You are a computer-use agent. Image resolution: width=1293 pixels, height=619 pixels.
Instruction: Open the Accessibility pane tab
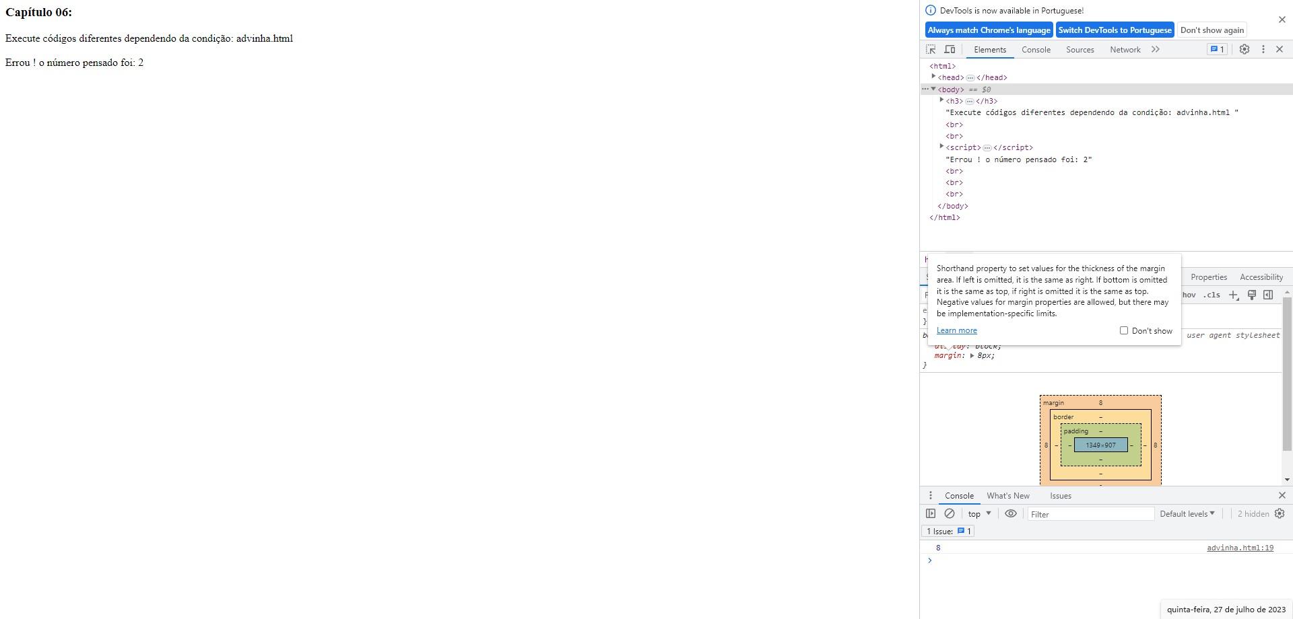click(1261, 277)
